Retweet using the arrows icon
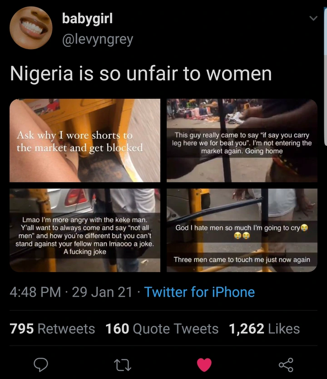Viewport: 327px width, 379px height. (122, 364)
